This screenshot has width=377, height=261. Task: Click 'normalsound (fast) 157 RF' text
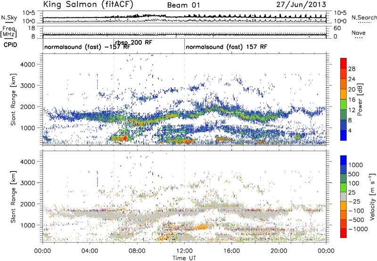pyautogui.click(x=226, y=47)
